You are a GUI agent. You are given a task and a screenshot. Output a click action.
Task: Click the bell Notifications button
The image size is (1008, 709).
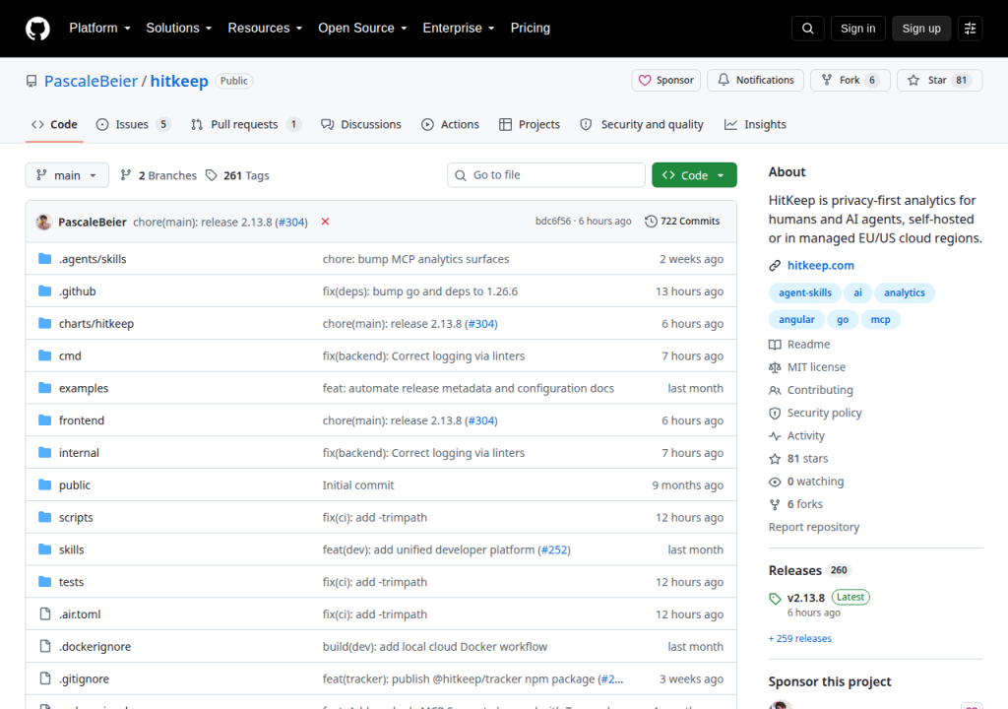tap(755, 81)
